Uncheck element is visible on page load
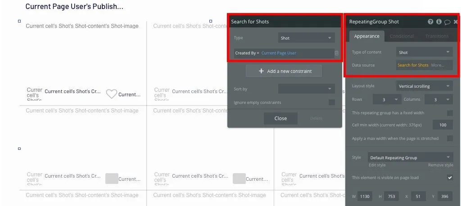 (450, 178)
